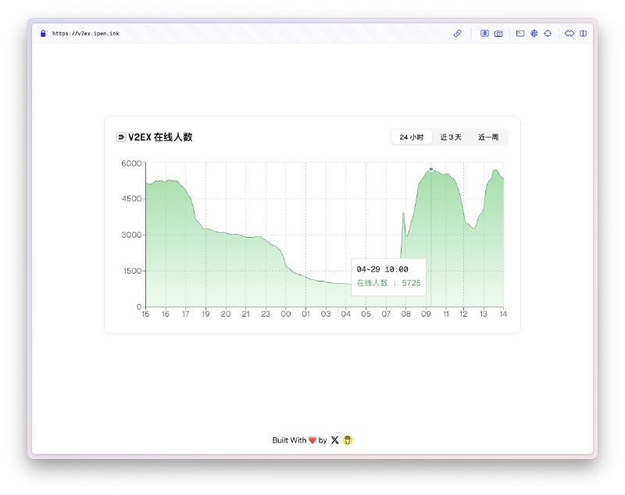Click the yellow coffee cup icon
The image size is (625, 495).
tap(348, 440)
